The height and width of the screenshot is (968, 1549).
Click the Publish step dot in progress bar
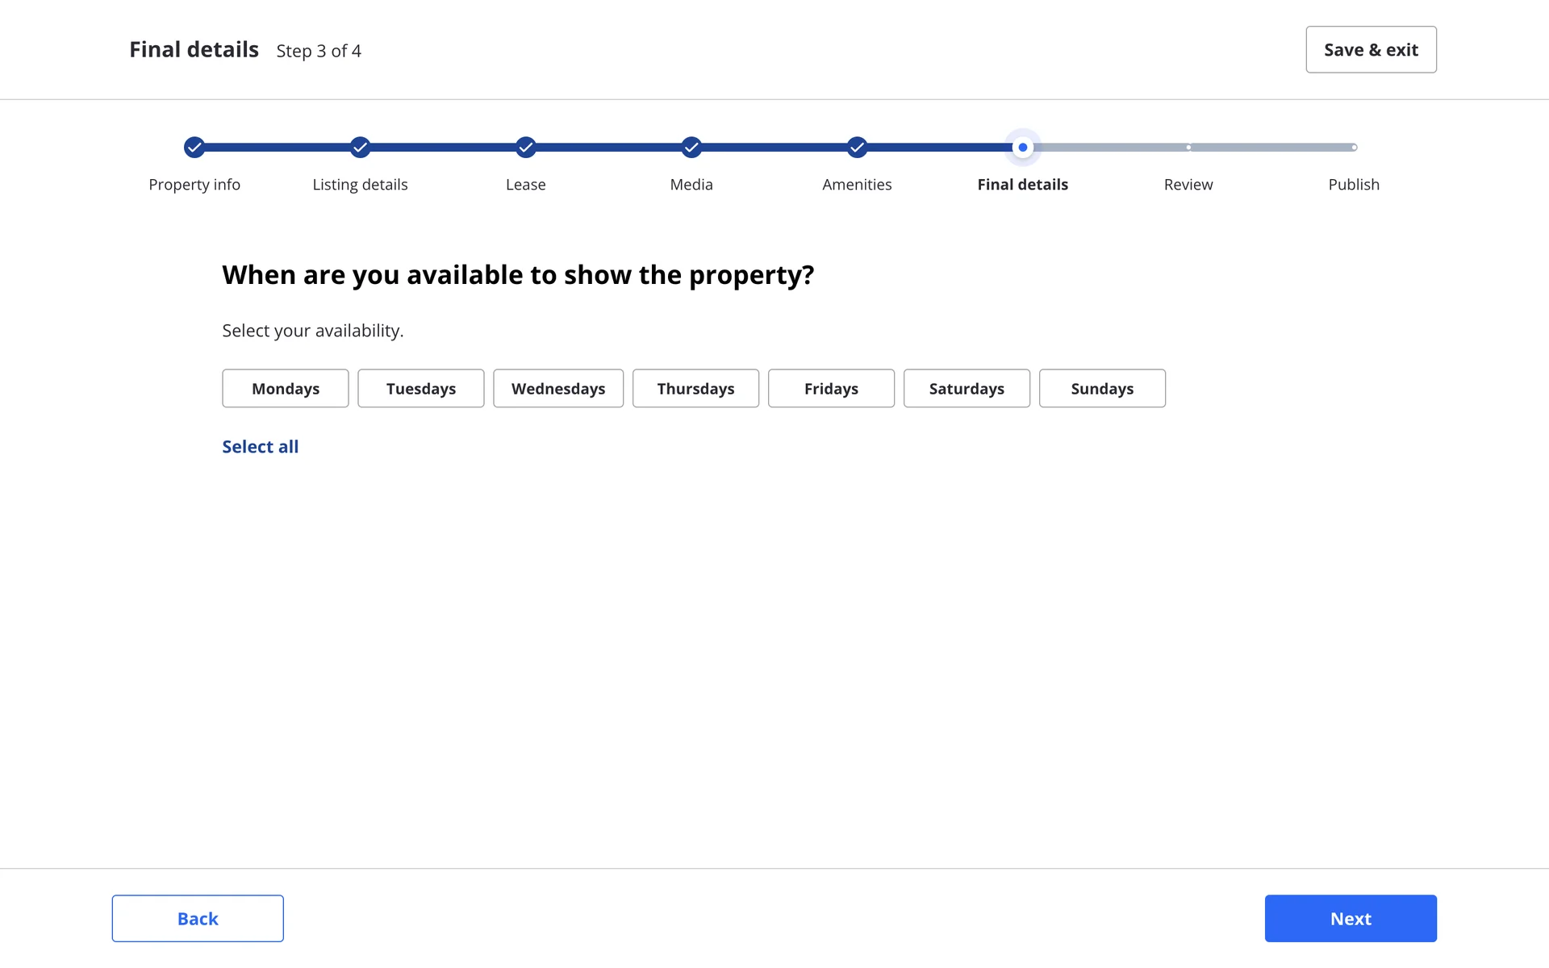(1354, 147)
